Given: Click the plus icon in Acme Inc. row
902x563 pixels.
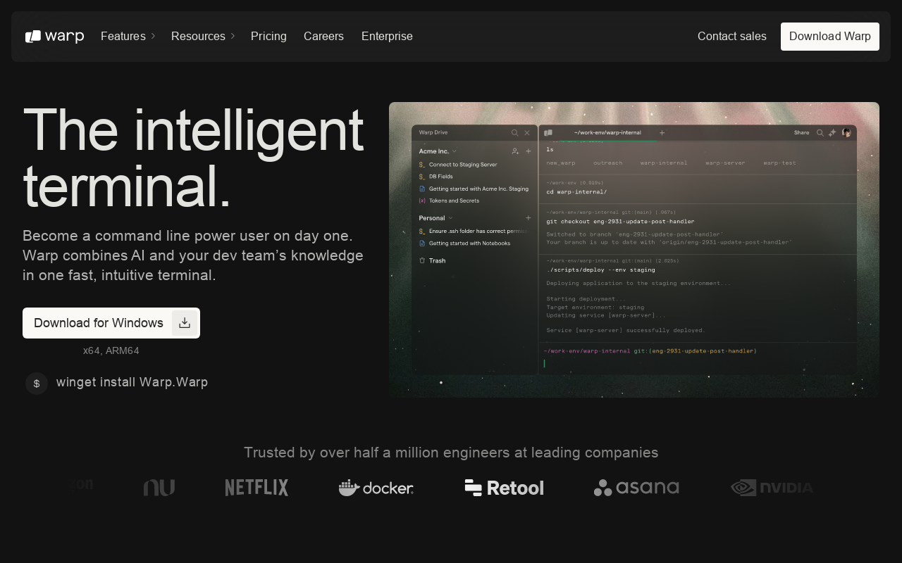Looking at the screenshot, I should point(529,151).
